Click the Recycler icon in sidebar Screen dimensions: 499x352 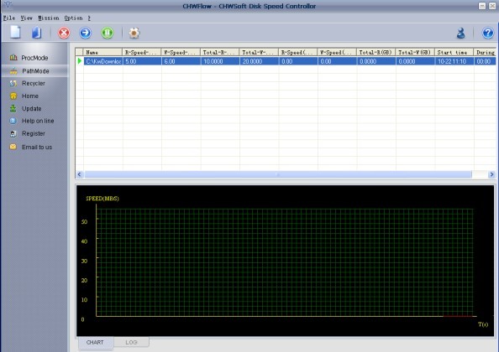tap(13, 83)
